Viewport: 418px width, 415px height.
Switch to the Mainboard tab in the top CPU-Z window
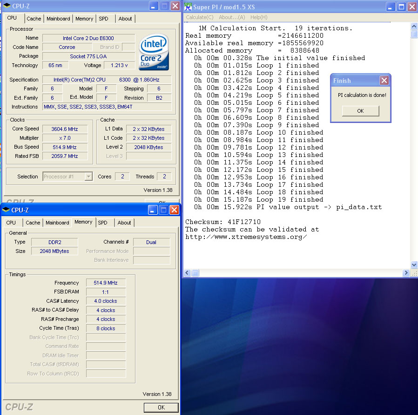58,19
